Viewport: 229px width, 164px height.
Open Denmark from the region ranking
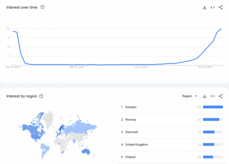pyautogui.click(x=131, y=132)
